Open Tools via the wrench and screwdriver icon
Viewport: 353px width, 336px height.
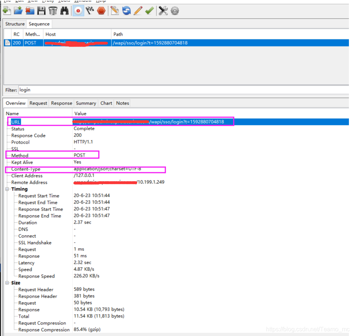(x=163, y=10)
